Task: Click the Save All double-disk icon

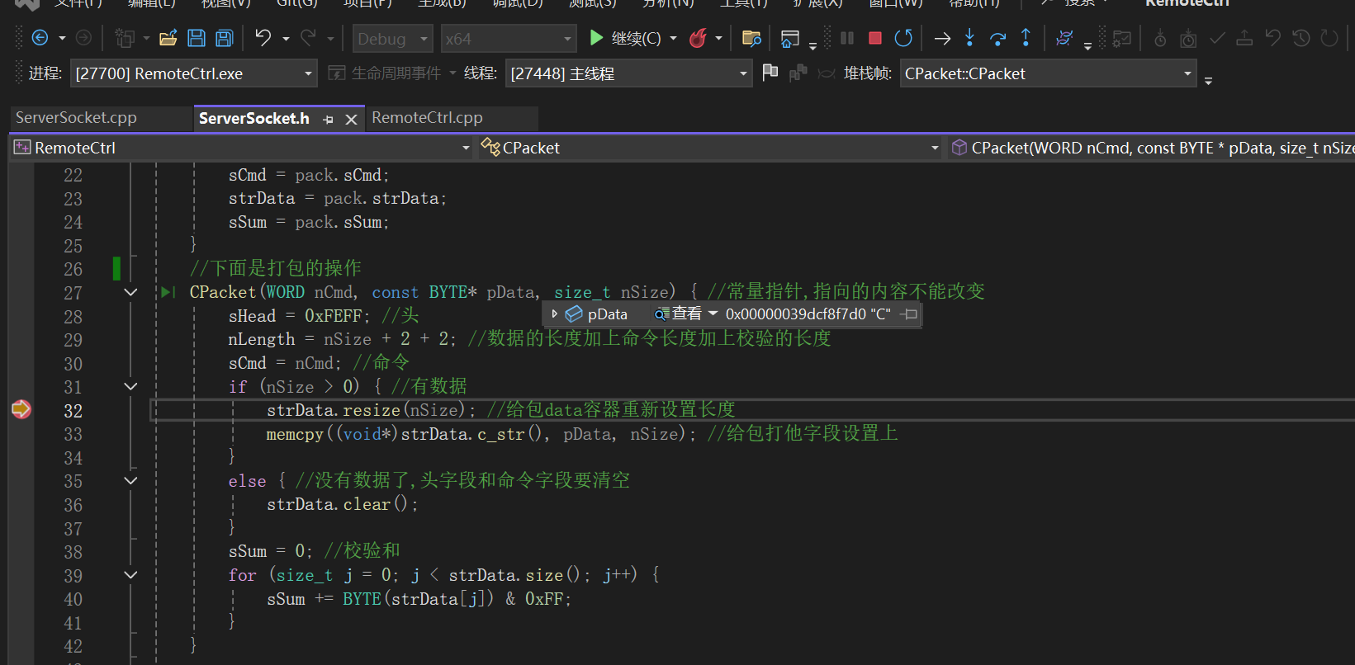Action: (x=224, y=38)
